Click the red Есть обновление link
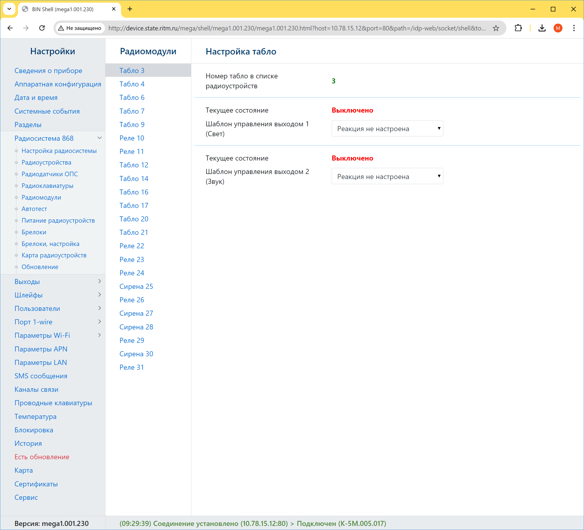 42,457
